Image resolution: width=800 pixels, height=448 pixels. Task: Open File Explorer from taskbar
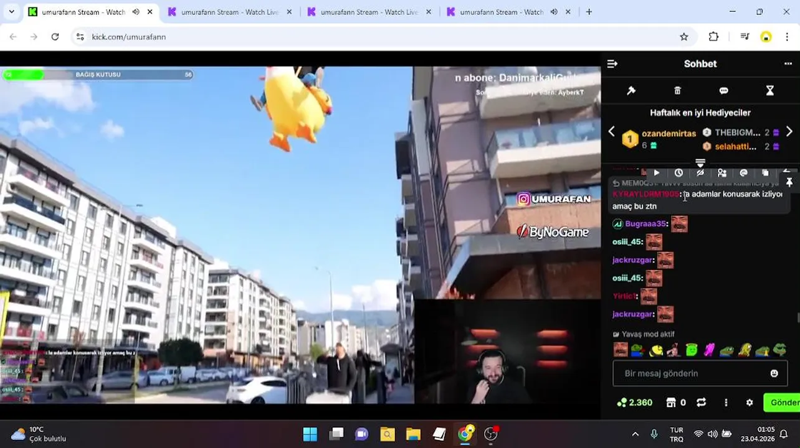413,434
